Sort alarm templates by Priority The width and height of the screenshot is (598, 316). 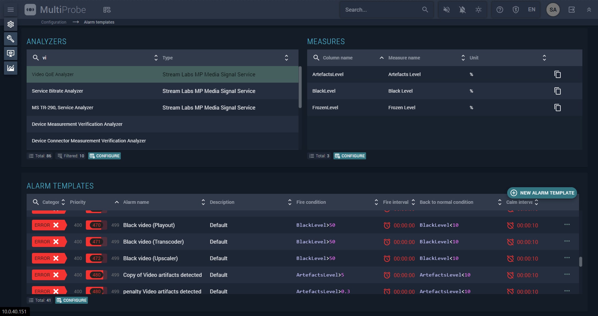tap(117, 202)
